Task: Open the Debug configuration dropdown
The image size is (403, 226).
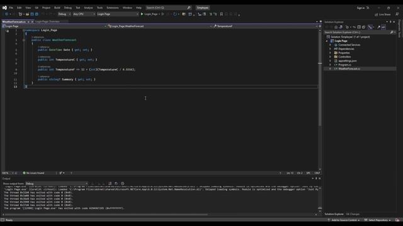Action: [64, 14]
